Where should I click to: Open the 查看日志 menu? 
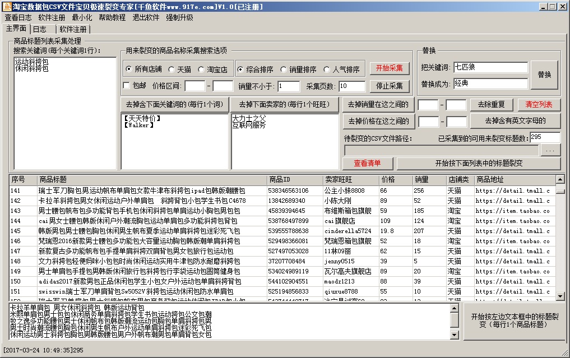tap(18, 17)
